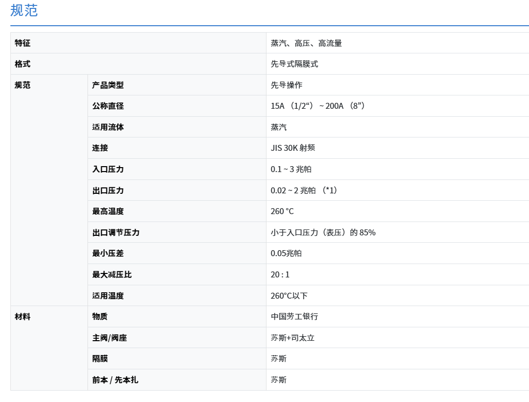Select the 最高温度 label
This screenshot has height=402, width=529.
[x=108, y=211]
